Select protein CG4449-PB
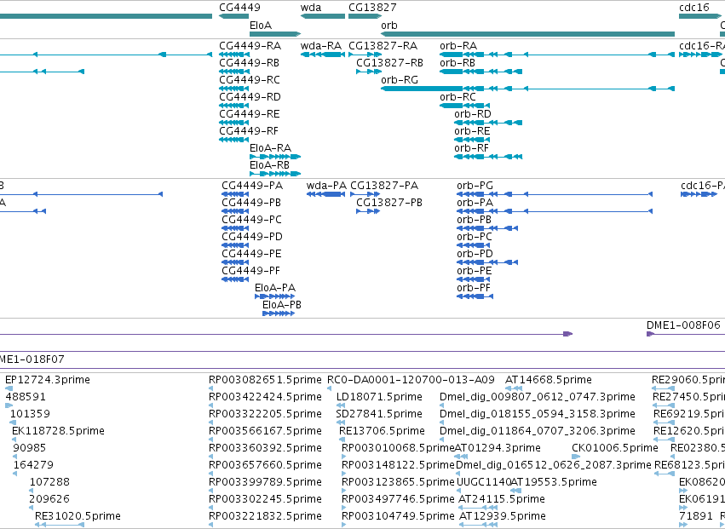 pyautogui.click(x=251, y=203)
